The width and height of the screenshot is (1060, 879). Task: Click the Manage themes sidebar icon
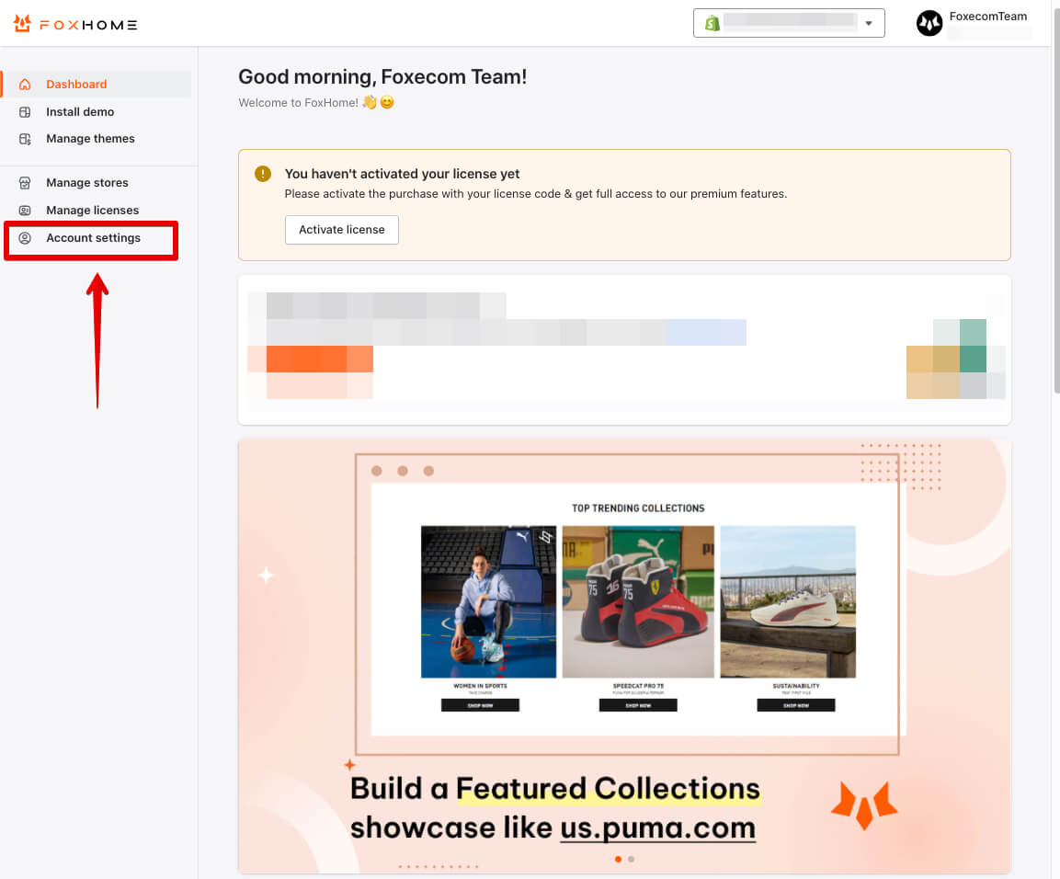pyautogui.click(x=25, y=139)
